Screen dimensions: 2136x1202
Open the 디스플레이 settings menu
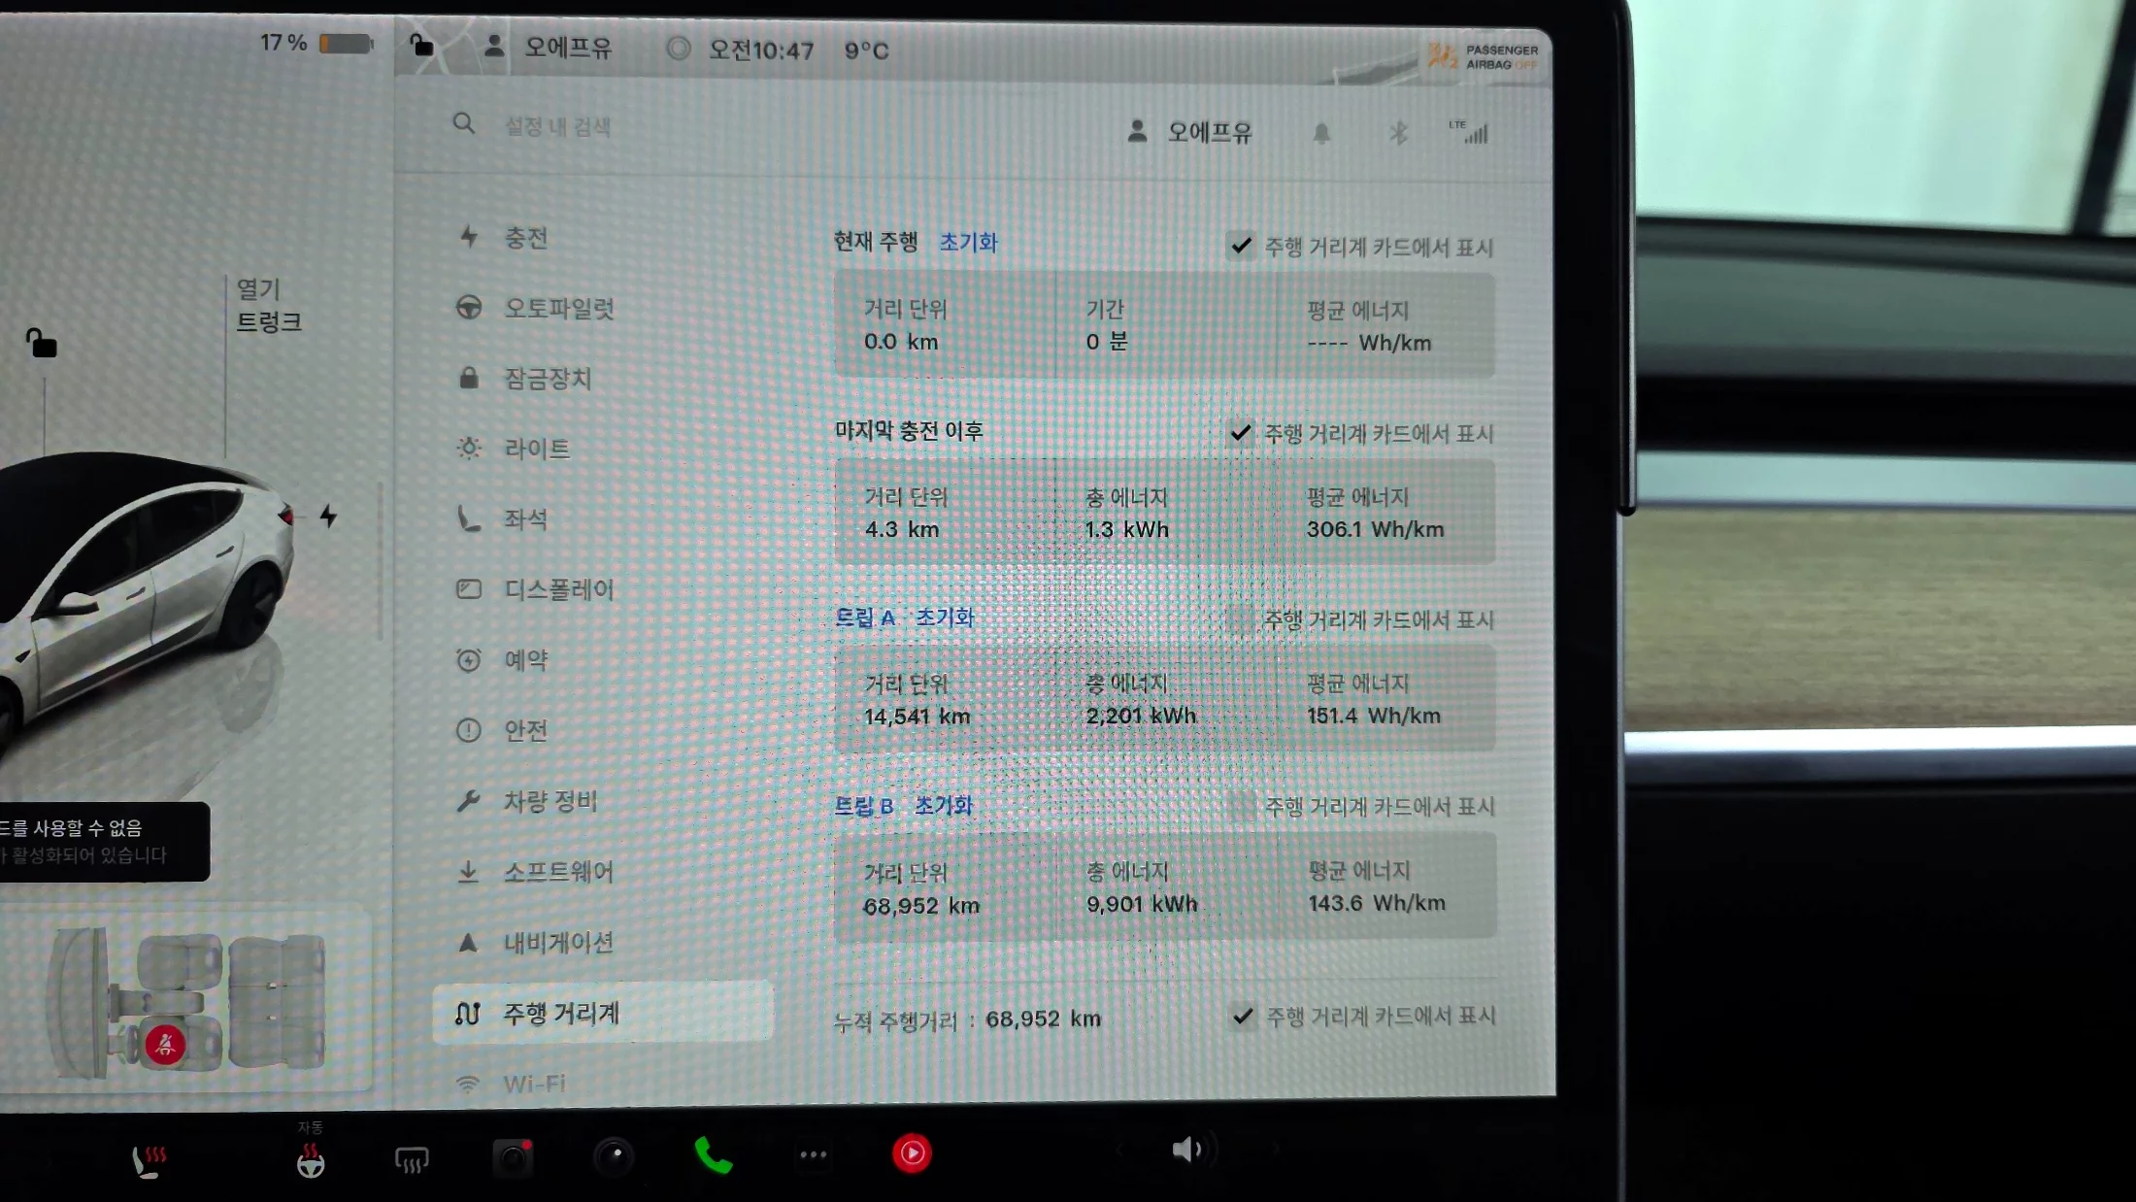[558, 589]
